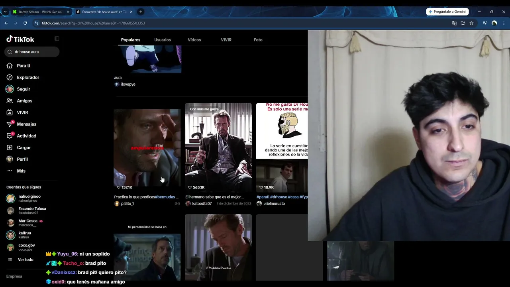The height and width of the screenshot is (287, 510).
Task: Open the video thumbnail with 157.1K likes
Action: (x=147, y=147)
